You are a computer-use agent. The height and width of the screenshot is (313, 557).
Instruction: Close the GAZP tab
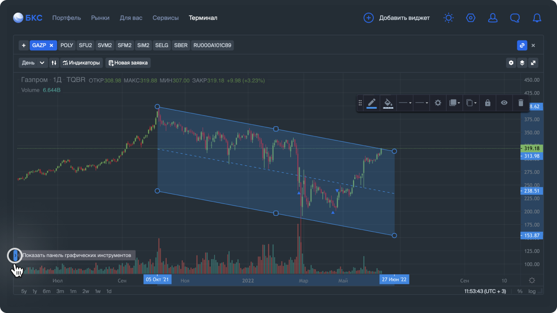(51, 45)
